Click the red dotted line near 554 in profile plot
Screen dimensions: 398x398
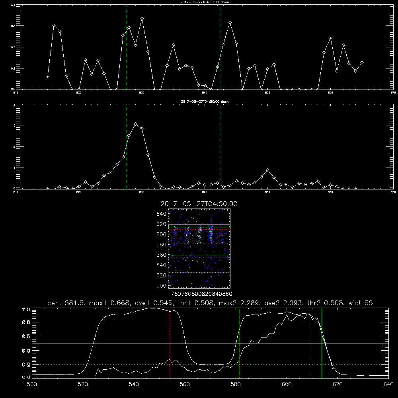pyautogui.click(x=170, y=343)
